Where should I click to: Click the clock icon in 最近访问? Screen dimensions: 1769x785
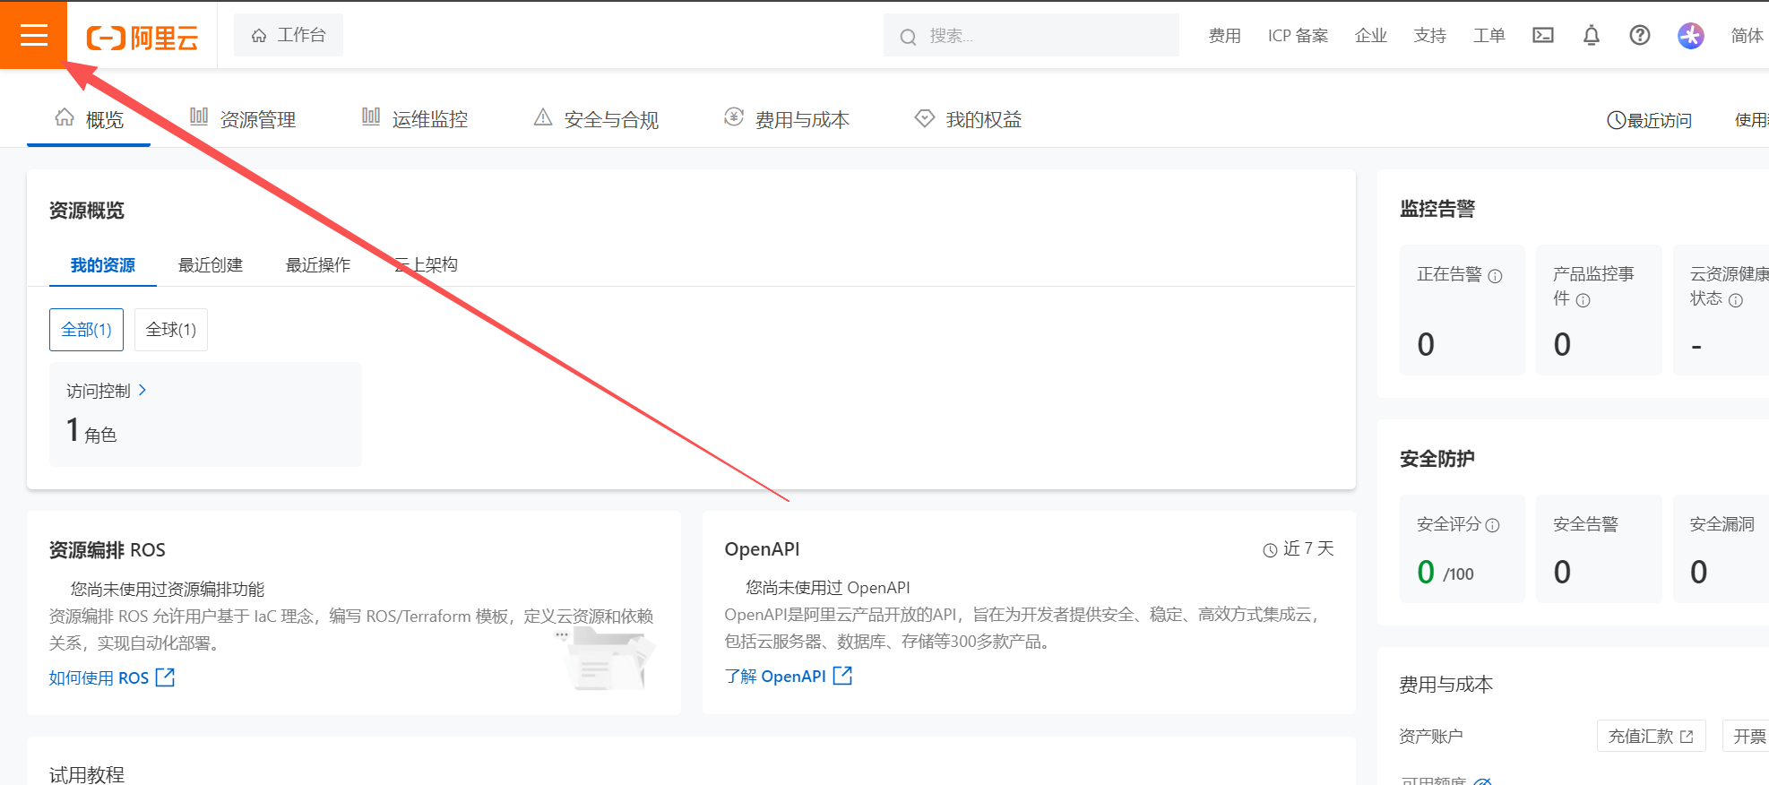click(x=1616, y=120)
